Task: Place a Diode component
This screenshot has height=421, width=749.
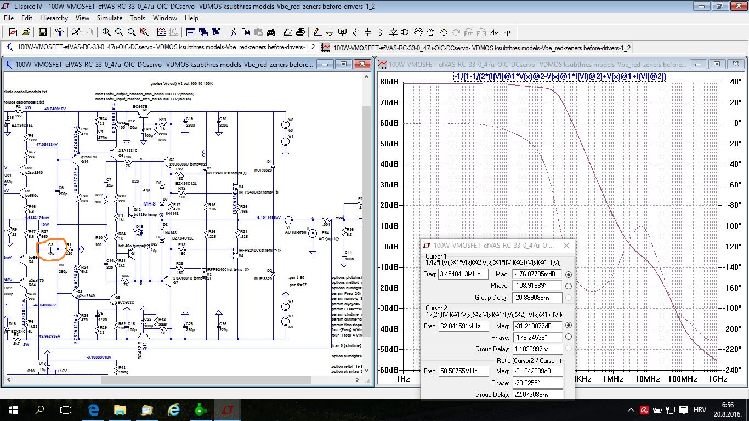Action: 394,32
